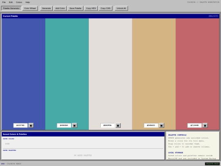Click the ANALOGOUS label in Current Palette header

tap(213, 16)
